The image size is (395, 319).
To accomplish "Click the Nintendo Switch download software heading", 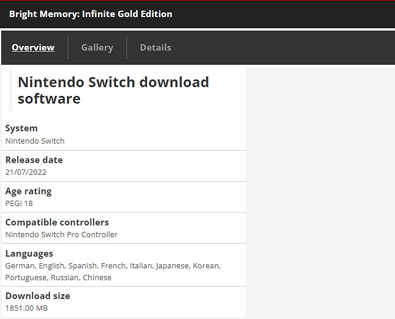I will (113, 90).
